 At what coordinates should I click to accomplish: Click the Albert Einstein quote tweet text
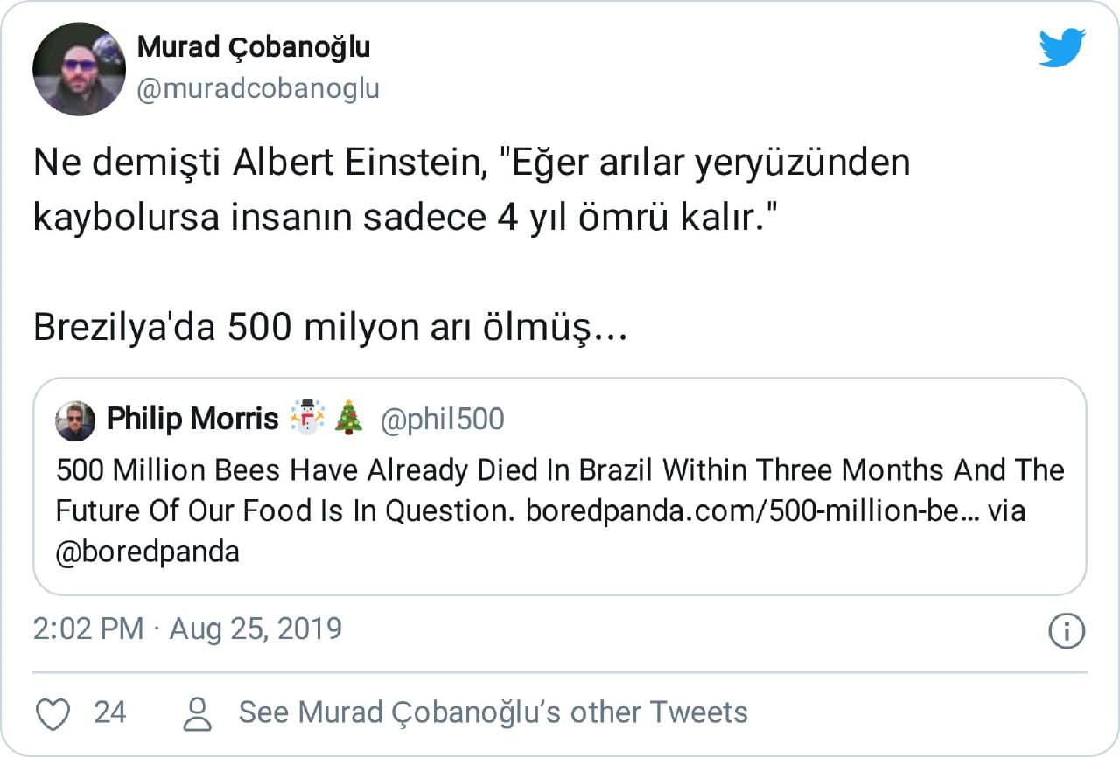tap(471, 191)
